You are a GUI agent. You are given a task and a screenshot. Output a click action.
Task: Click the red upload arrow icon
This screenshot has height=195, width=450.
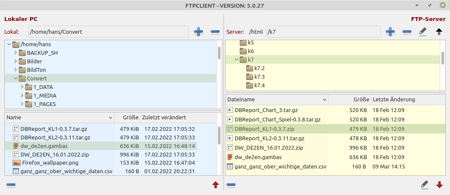[215, 185]
